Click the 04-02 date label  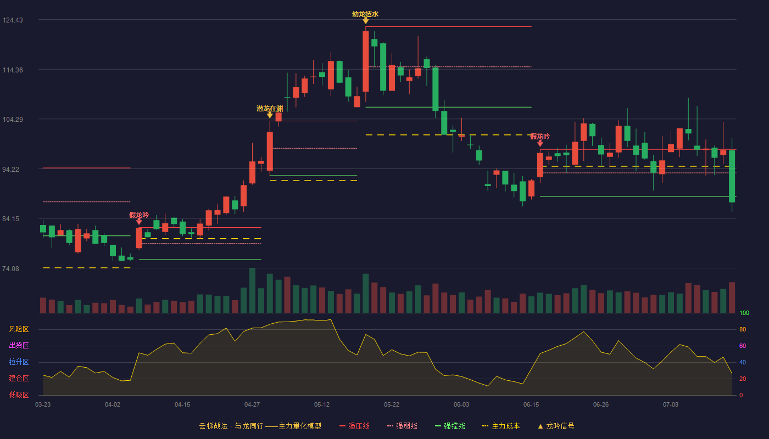pos(113,404)
